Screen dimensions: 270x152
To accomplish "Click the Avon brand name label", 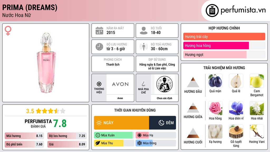I will [x=120, y=98].
